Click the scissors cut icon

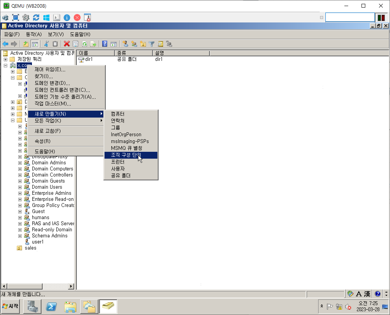point(46,44)
